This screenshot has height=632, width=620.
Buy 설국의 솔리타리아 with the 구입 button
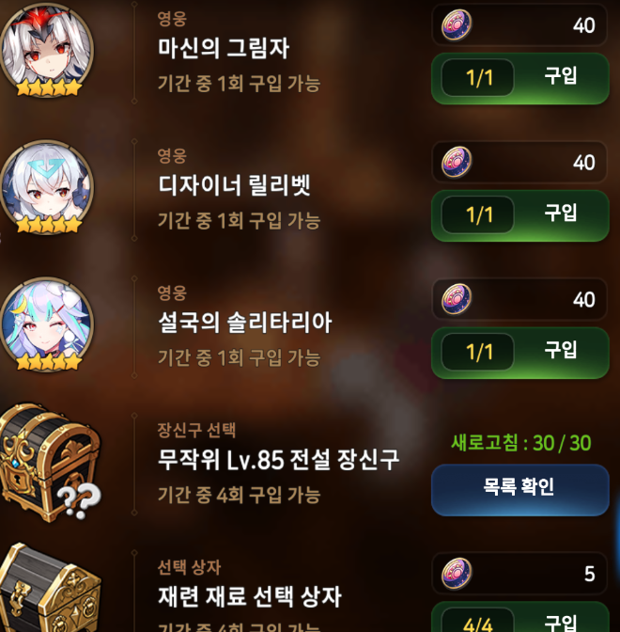(519, 353)
